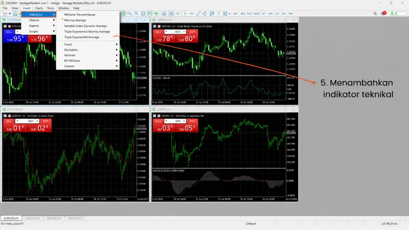Viewport: 409px width, 230px height.
Task: Select the text label tool
Action: click(x=218, y=14)
